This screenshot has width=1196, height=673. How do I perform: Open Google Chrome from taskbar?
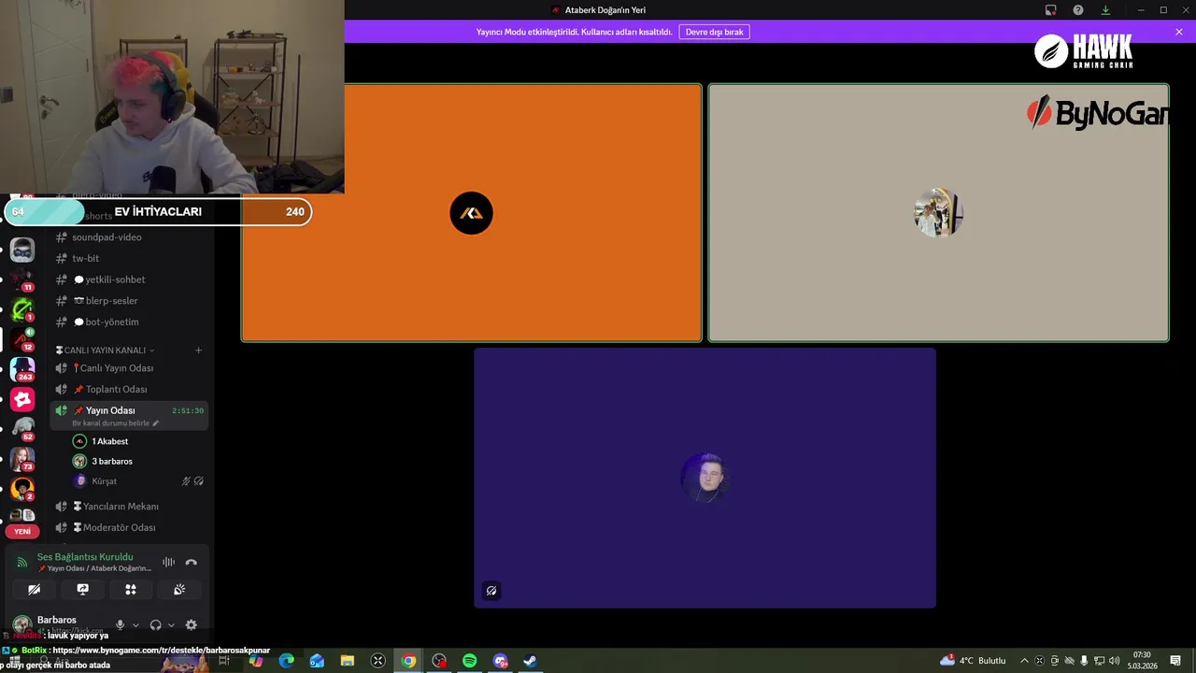(x=408, y=661)
